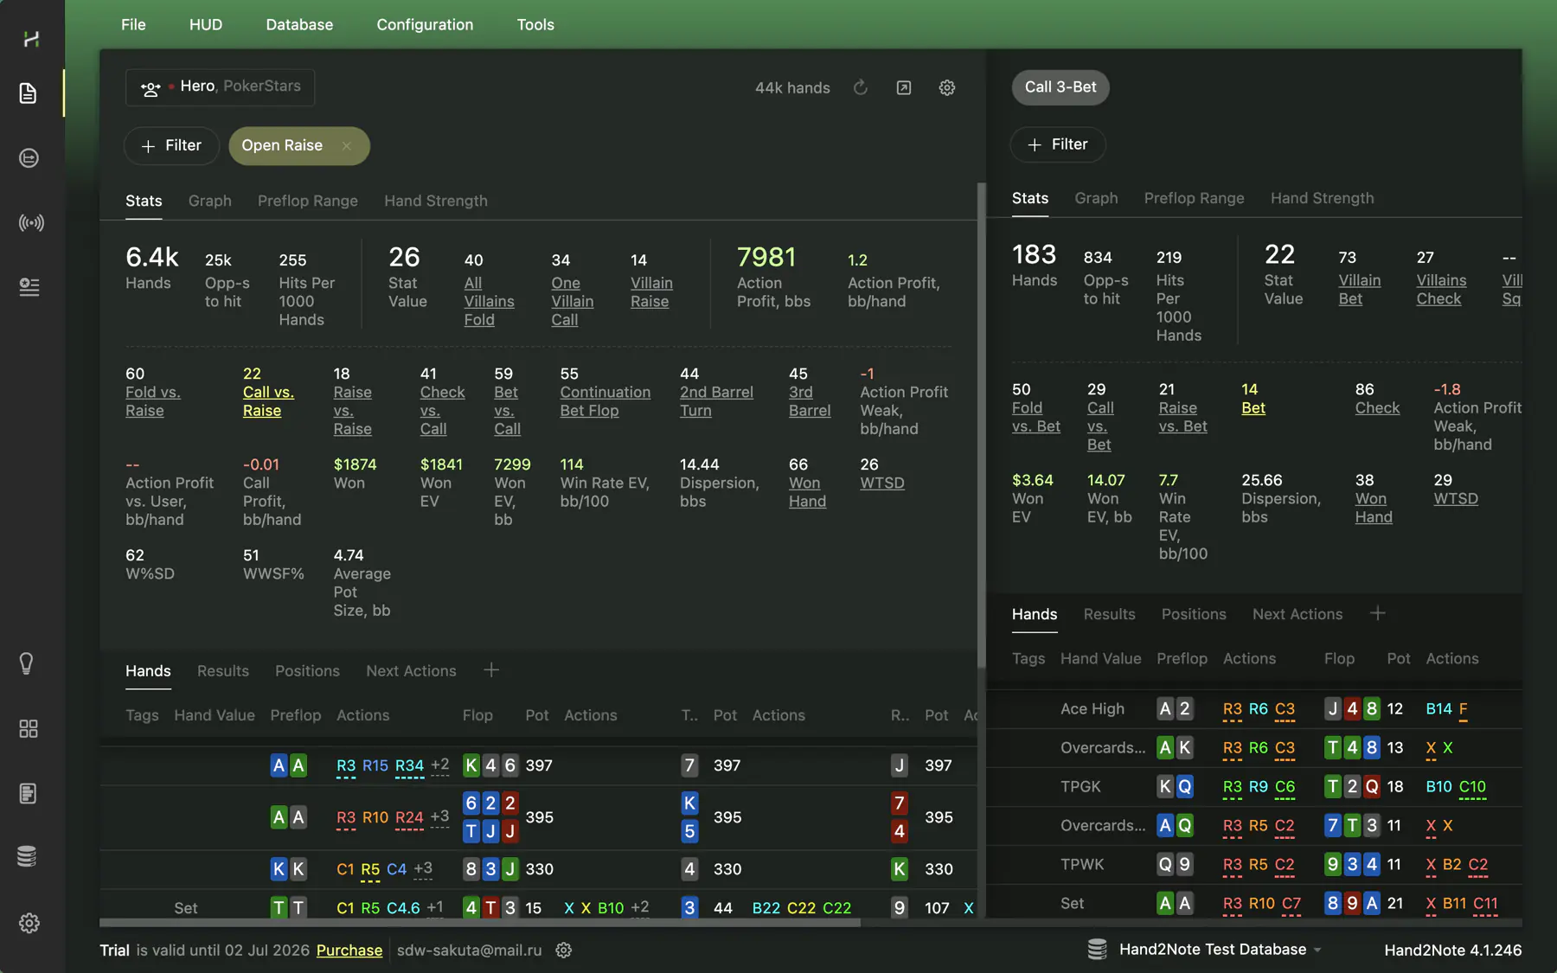The width and height of the screenshot is (1557, 973).
Task: Click the Hand2Note logo icon
Action: (x=31, y=38)
